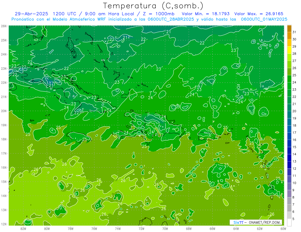Screen dimensions: 301x232
Task: Click the "12N" latitude axis label
Action: (x=4, y=224)
